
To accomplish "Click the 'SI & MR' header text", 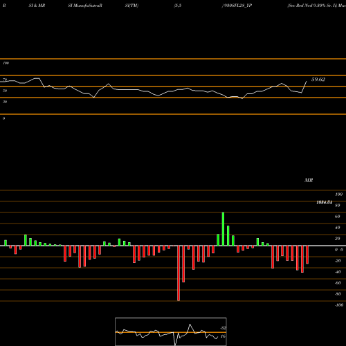I will coord(37,6).
